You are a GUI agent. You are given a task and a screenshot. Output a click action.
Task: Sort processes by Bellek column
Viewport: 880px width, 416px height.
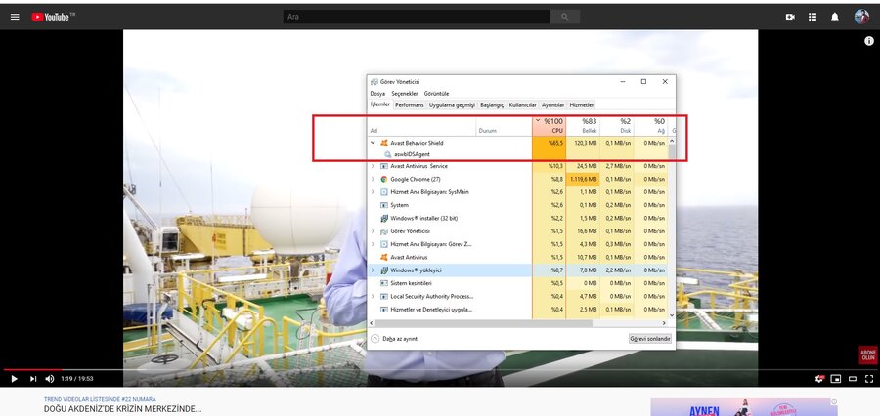tap(583, 126)
